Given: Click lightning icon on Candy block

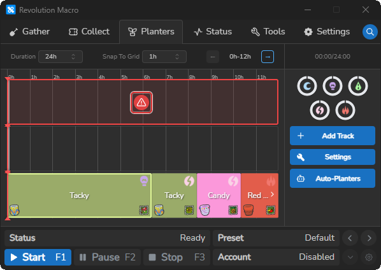Looking at the screenshot, I should (233, 181).
